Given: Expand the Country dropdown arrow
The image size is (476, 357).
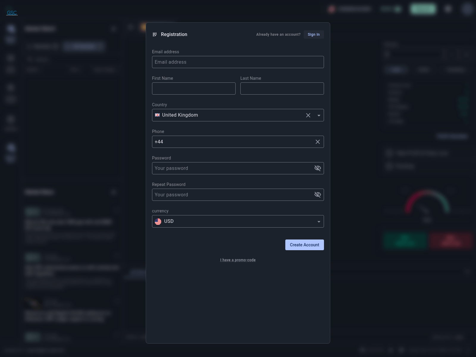Looking at the screenshot, I should click(x=319, y=115).
